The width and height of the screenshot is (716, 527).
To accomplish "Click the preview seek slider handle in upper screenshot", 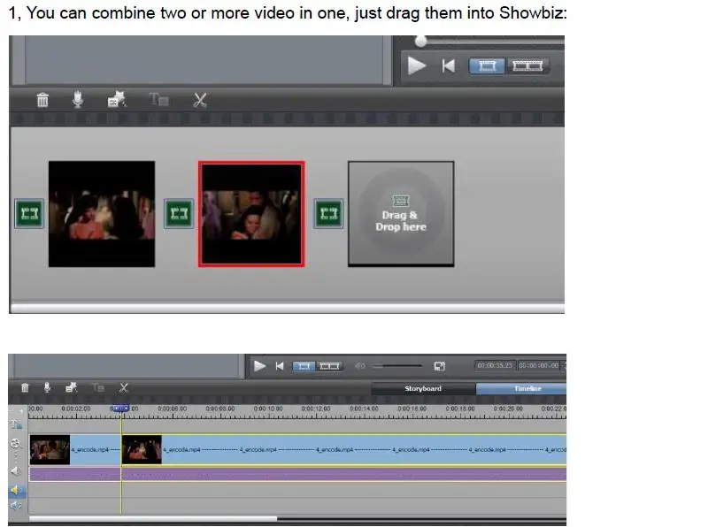I will pyautogui.click(x=420, y=42).
